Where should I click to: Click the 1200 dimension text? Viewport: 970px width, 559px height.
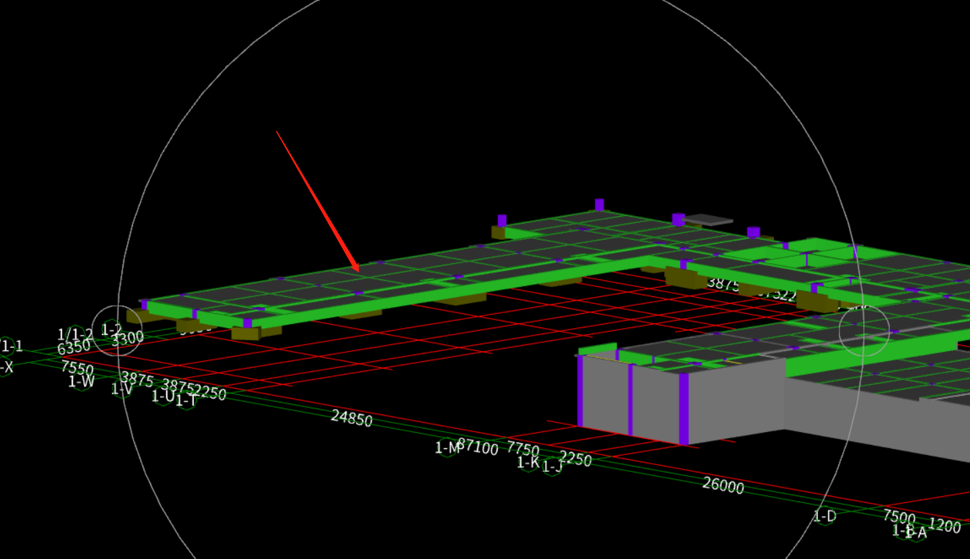click(944, 525)
